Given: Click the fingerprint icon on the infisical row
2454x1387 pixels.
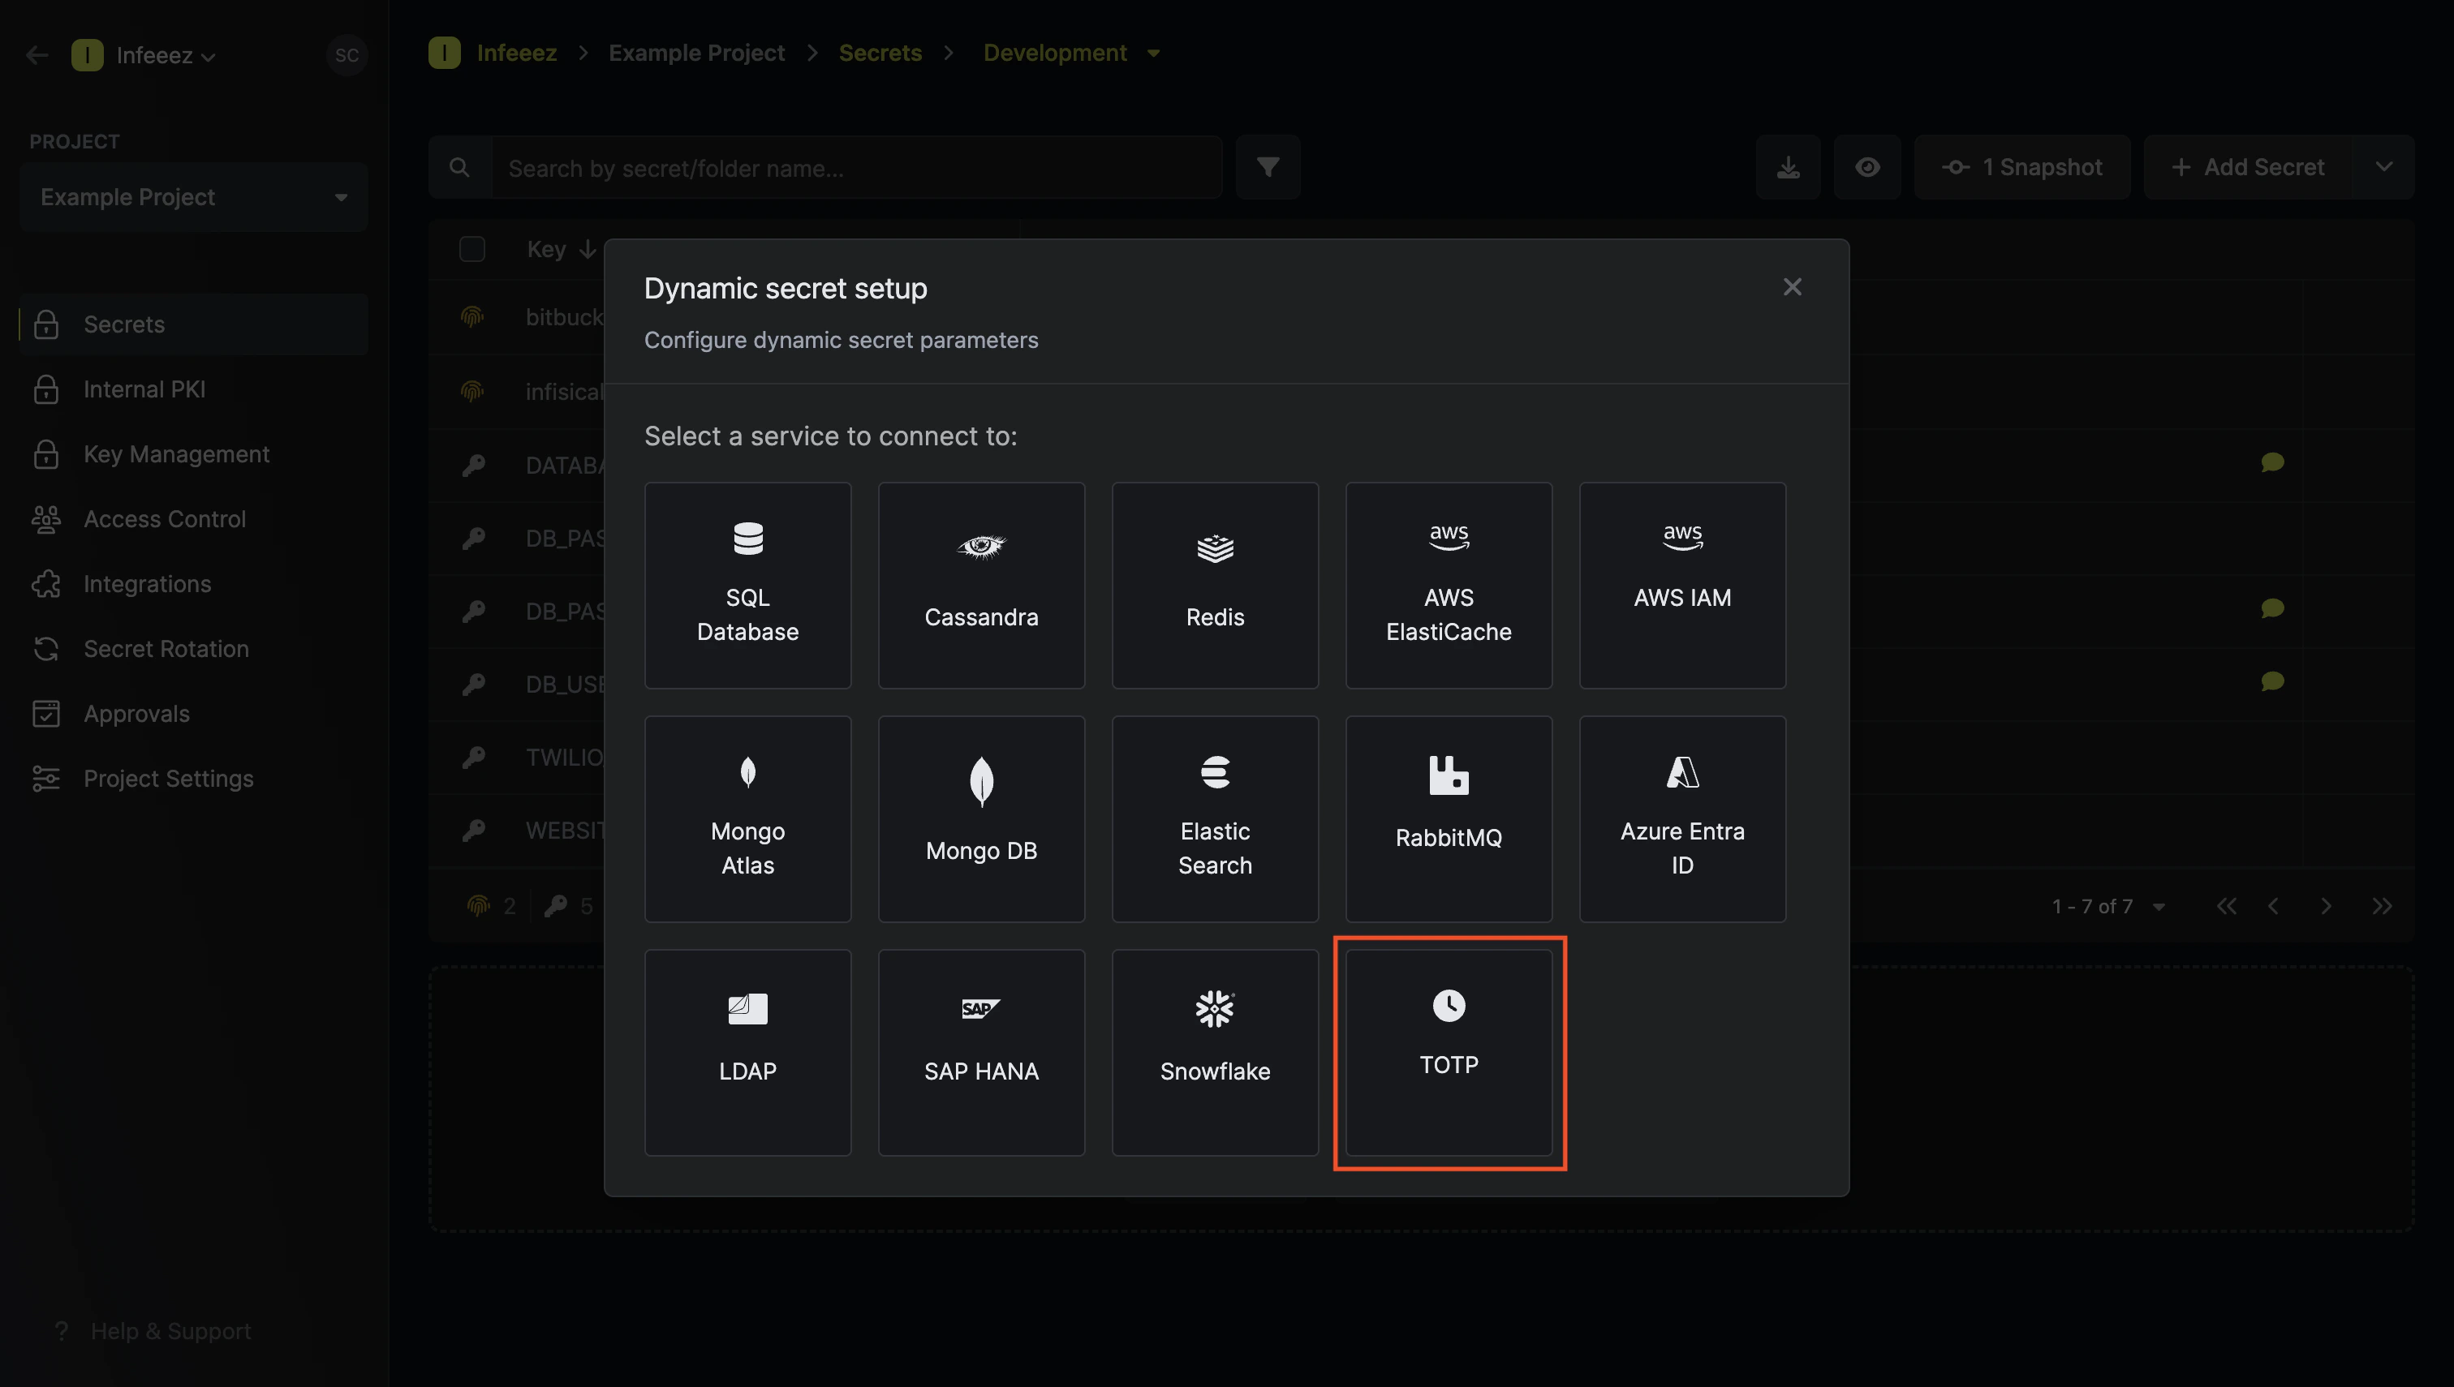Looking at the screenshot, I should click(x=471, y=392).
